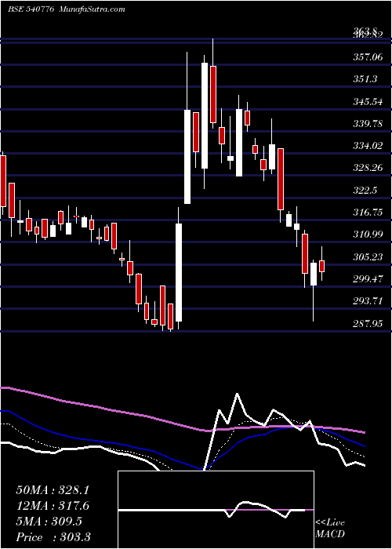Click the 357.06 price axis label
The width and height of the screenshot is (392, 549).
(x=368, y=56)
